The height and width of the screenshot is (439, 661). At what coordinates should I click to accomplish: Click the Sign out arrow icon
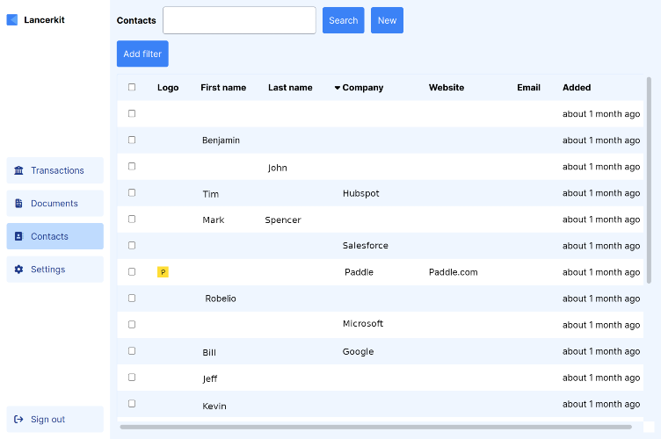click(18, 419)
